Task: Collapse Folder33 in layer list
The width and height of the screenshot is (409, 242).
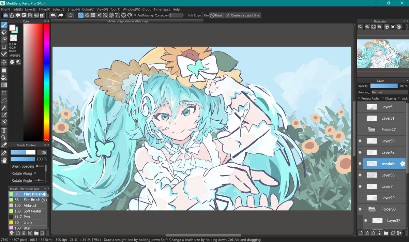Action: coord(372,209)
